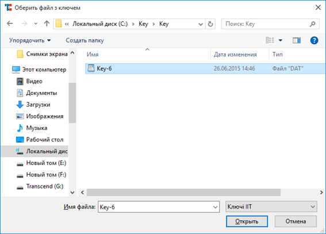The height and width of the screenshot is (234, 326).
Task: Select the Key-6 DAT file
Action: point(205,68)
